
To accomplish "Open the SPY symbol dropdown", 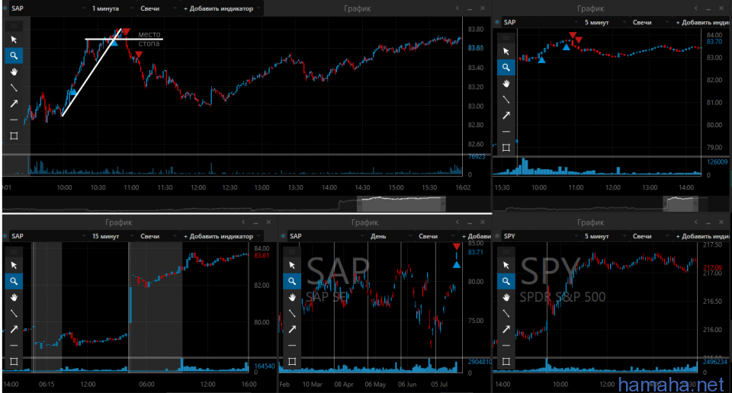I will click(x=540, y=236).
